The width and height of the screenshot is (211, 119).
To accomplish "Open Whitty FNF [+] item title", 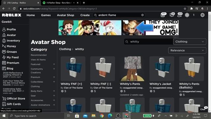I will (x=71, y=84).
